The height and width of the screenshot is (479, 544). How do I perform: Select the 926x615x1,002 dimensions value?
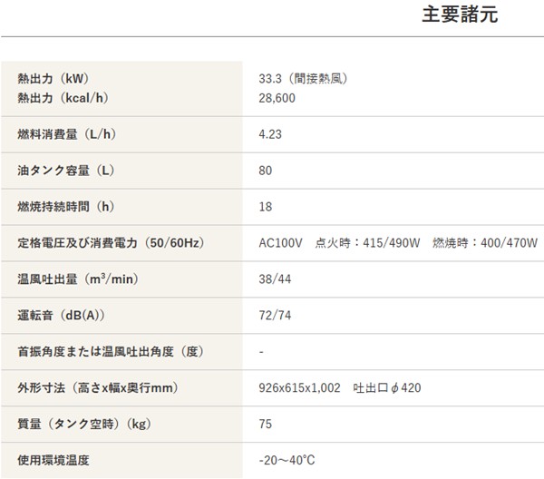click(x=298, y=388)
